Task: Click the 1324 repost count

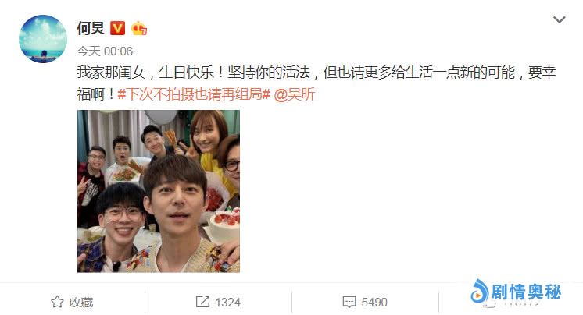Action: click(x=227, y=302)
